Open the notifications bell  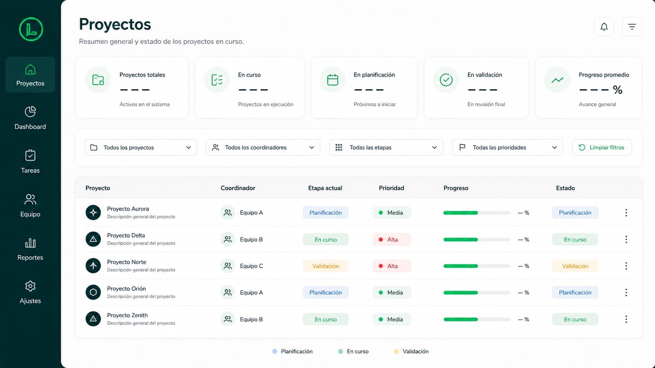604,27
